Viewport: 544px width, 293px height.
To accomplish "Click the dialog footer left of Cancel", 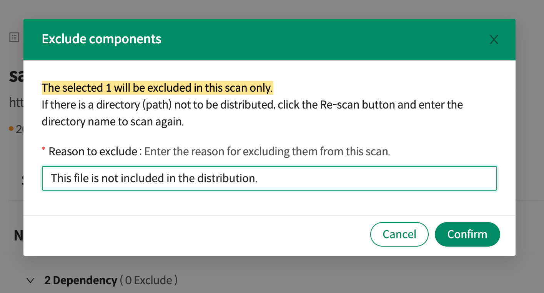I will [x=192, y=234].
